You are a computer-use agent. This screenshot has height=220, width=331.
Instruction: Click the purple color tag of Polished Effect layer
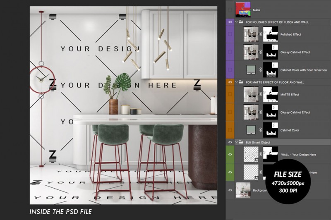tap(230, 34)
